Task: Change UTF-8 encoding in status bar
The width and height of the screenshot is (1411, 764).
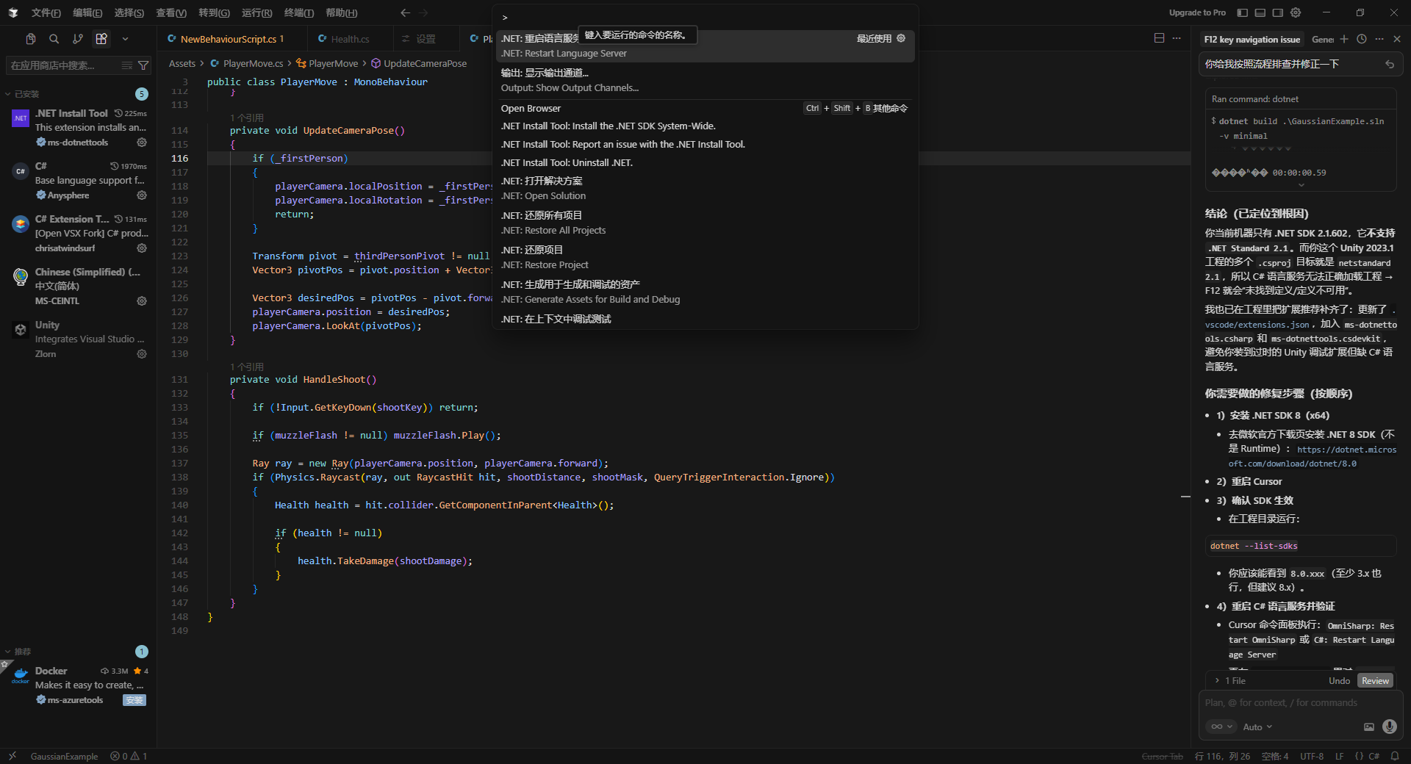Action: click(x=1312, y=756)
